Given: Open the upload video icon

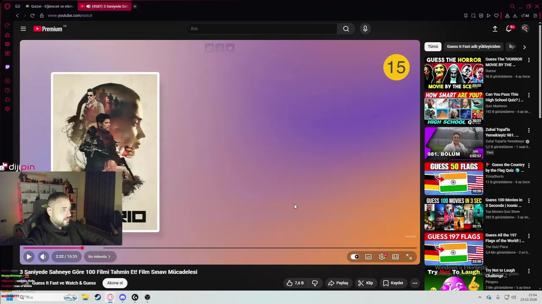Looking at the screenshot, I should [495, 29].
